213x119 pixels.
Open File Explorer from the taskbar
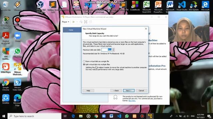coord(81,116)
